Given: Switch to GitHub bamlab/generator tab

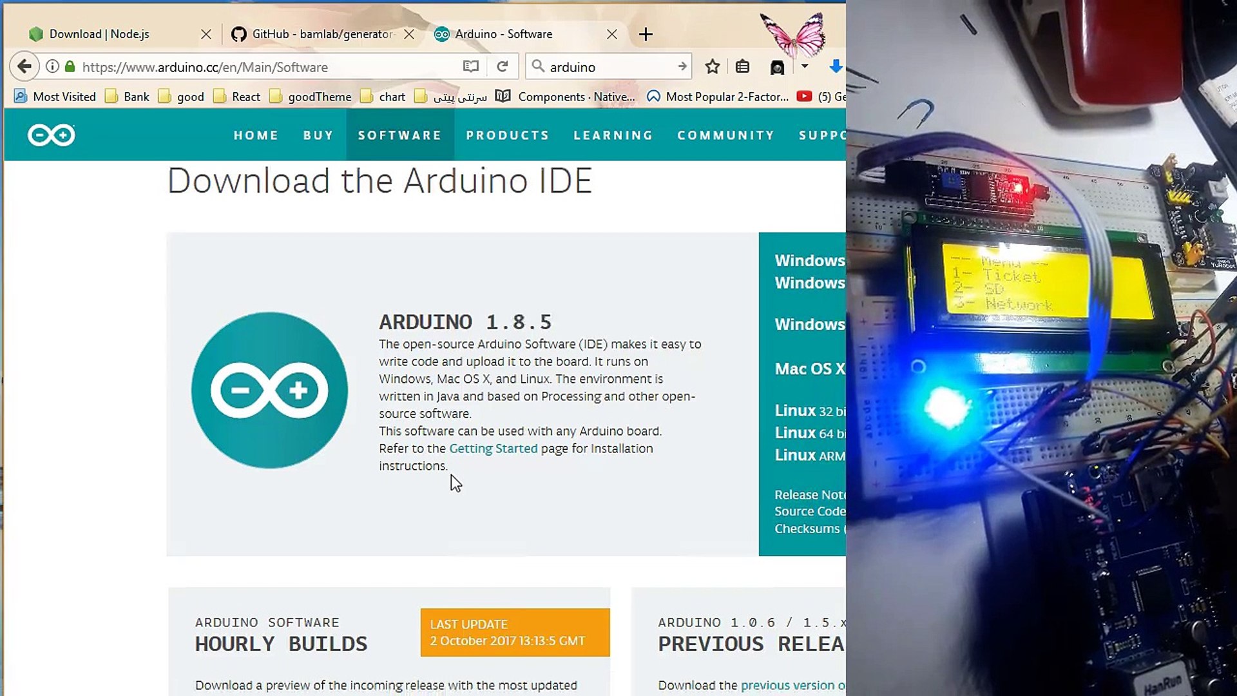Looking at the screenshot, I should pos(322,34).
